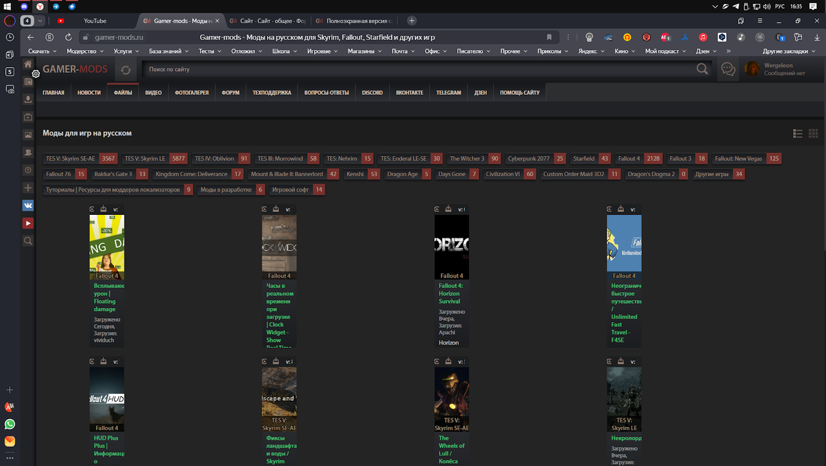Expand the Тесты bookmarks folder

(210, 51)
